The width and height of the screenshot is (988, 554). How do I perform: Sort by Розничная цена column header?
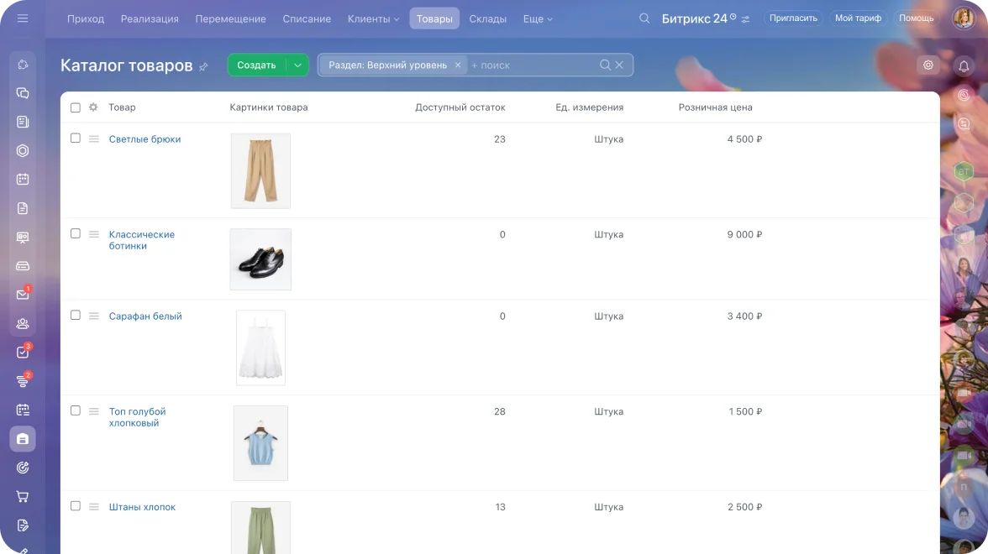(715, 107)
